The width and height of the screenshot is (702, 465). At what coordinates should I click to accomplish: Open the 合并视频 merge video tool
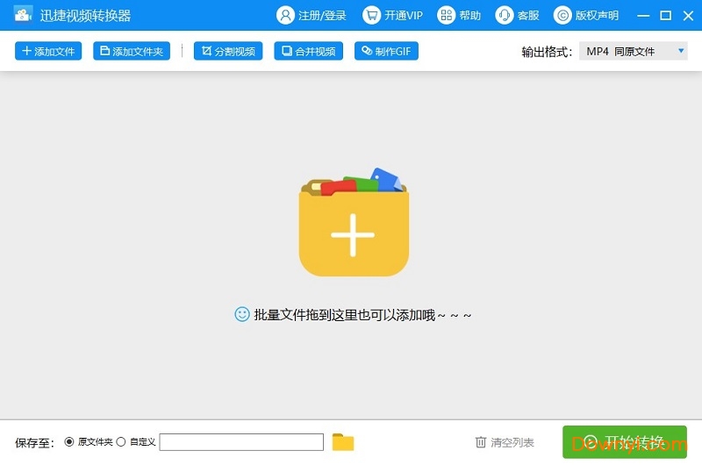click(309, 52)
